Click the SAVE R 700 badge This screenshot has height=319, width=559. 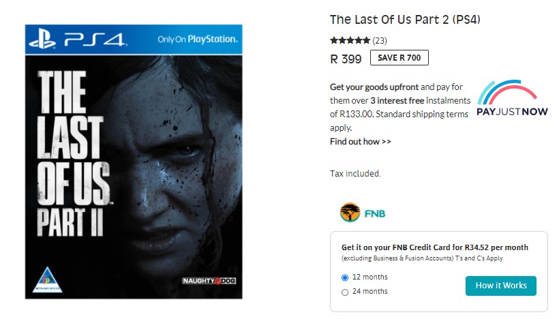[x=399, y=58]
